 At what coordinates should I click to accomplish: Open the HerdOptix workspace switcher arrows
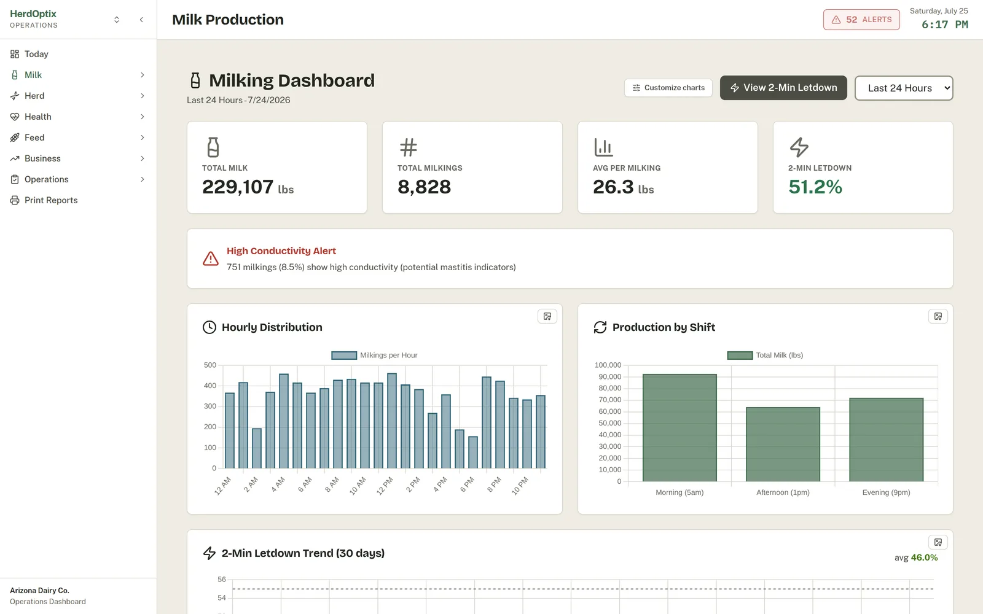(117, 20)
